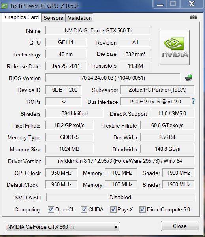This screenshot has width=205, height=237.
Task: Click the GPU-Z title bar app icon
Action: tap(4, 6)
